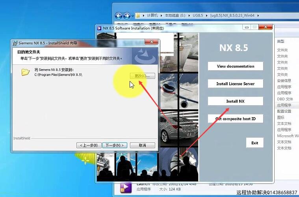This screenshot has height=197, width=299.
Task: Start Install NX from launcher
Action: pos(236,101)
